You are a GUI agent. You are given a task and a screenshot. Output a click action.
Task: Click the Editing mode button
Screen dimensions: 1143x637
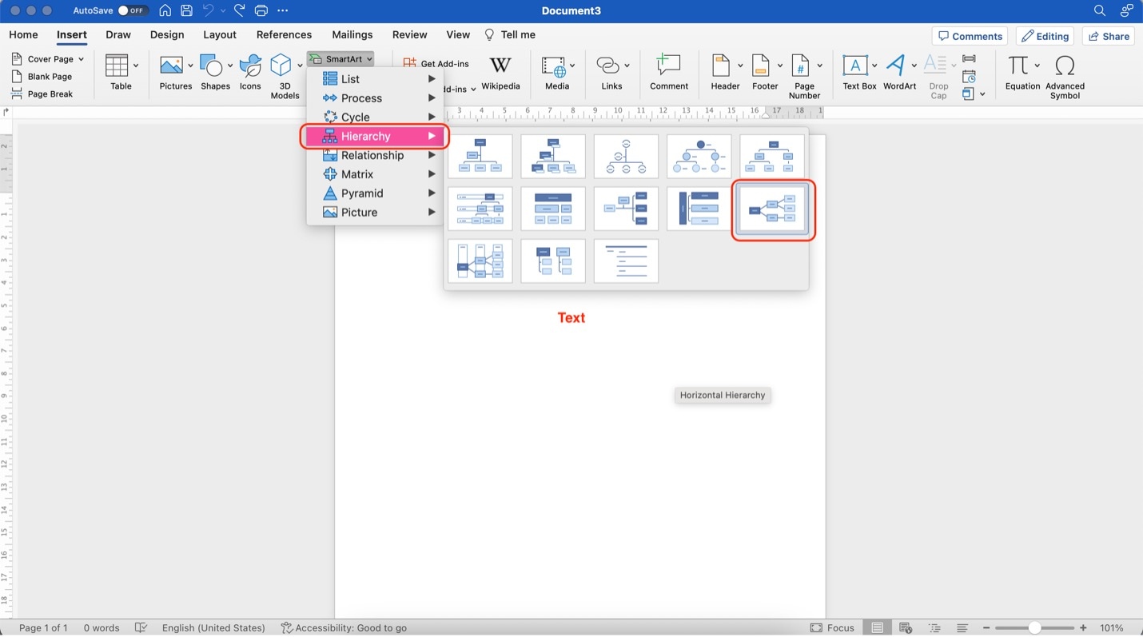(1045, 37)
